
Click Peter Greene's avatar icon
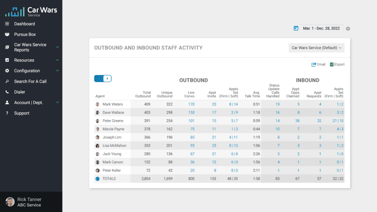coord(97,121)
